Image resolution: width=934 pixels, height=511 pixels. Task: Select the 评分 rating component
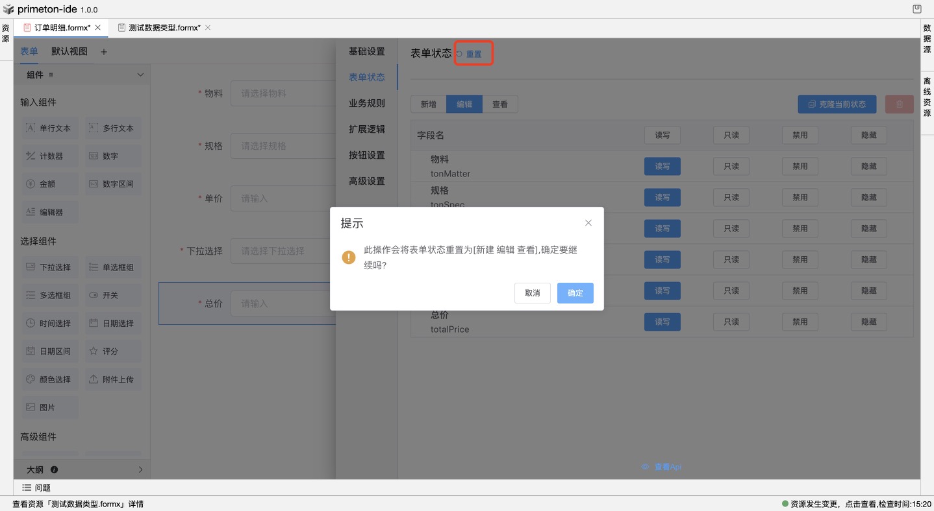[x=113, y=351]
